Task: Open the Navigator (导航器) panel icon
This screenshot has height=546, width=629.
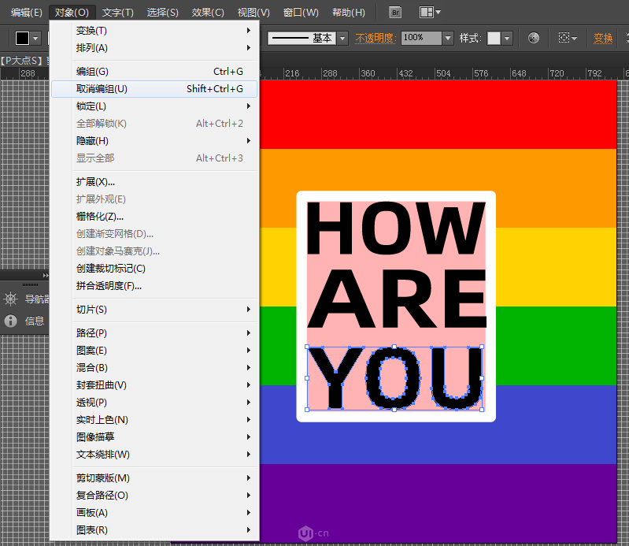Action: 11,299
